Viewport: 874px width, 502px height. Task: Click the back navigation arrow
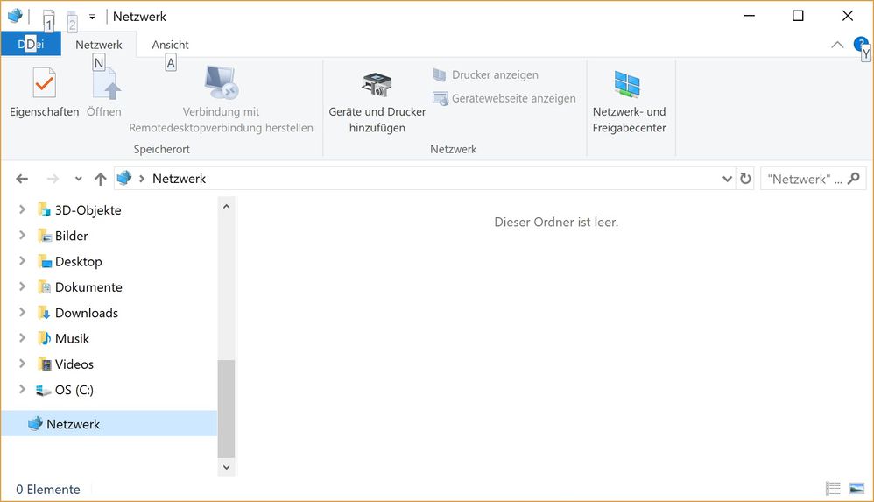coord(22,179)
